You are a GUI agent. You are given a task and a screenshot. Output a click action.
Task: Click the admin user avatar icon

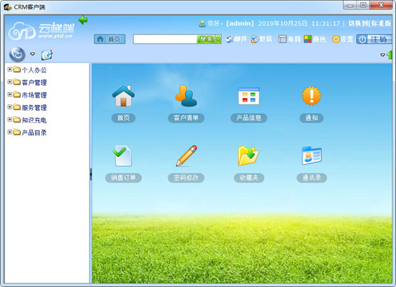202,24
